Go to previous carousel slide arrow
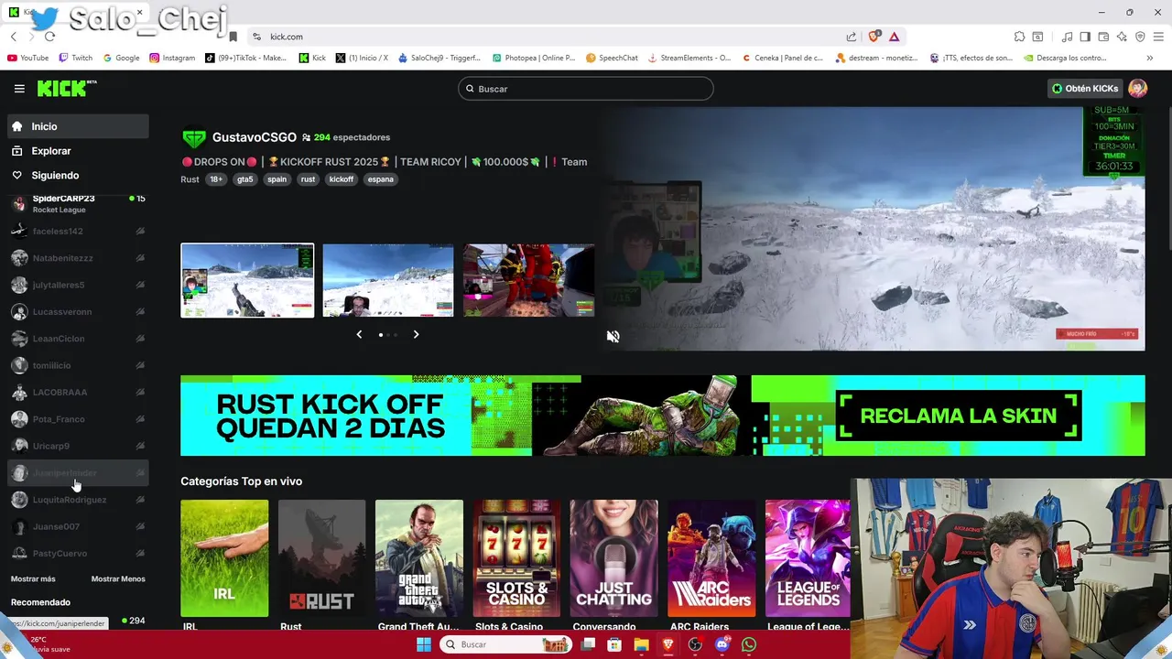The width and height of the screenshot is (1172, 659). (x=359, y=334)
